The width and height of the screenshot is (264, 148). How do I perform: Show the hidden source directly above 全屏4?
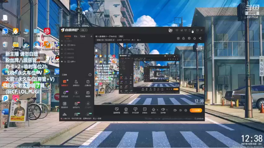[x=62, y=57]
